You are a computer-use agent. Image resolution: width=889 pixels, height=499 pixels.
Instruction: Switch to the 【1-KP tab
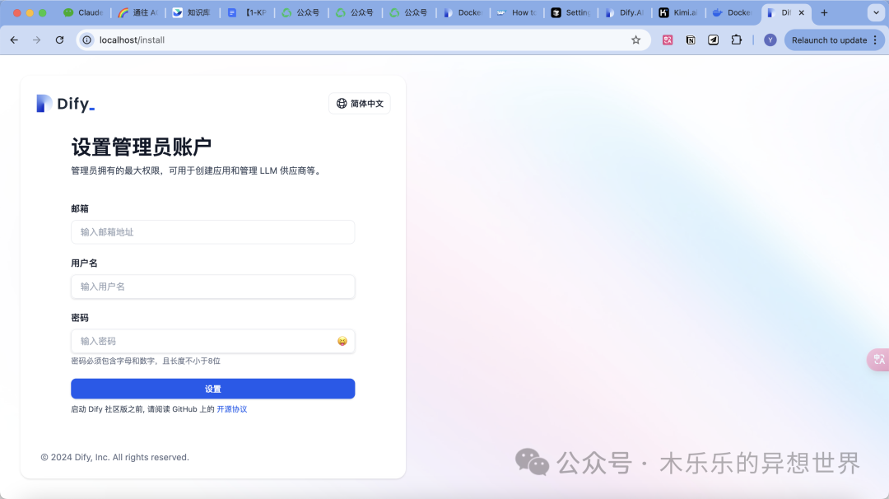coord(247,12)
